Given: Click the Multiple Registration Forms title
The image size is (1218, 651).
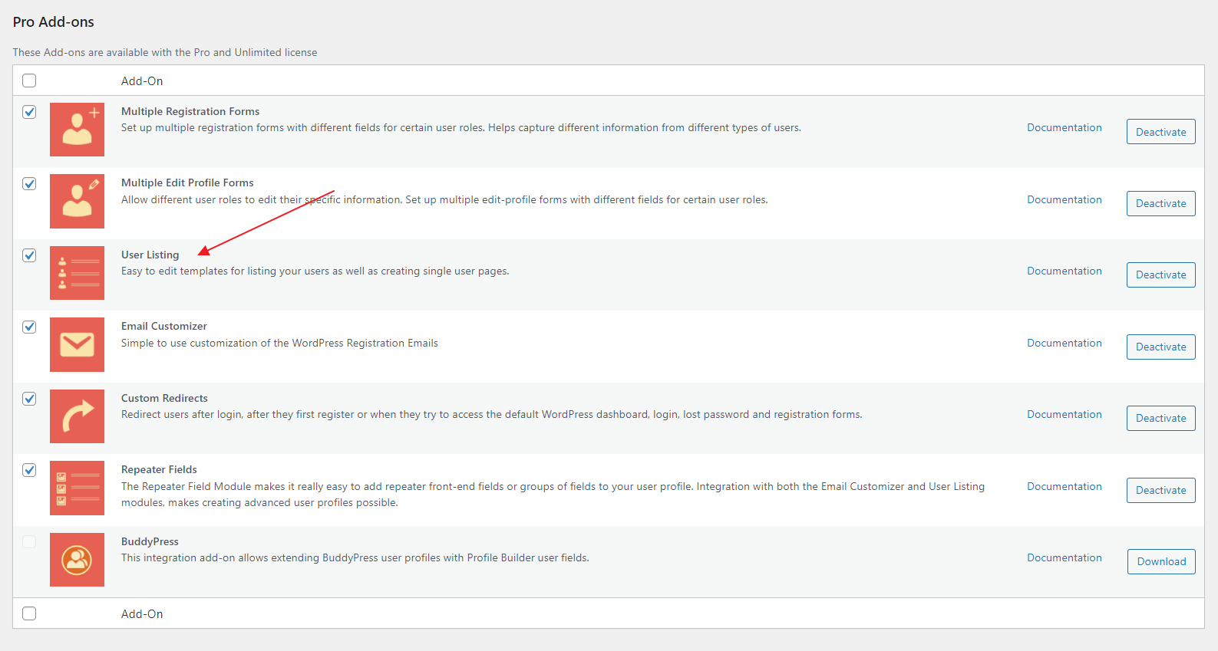Looking at the screenshot, I should coord(190,111).
